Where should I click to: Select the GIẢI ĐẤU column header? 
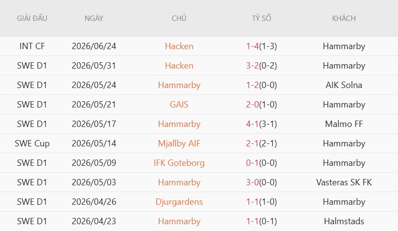(x=32, y=18)
